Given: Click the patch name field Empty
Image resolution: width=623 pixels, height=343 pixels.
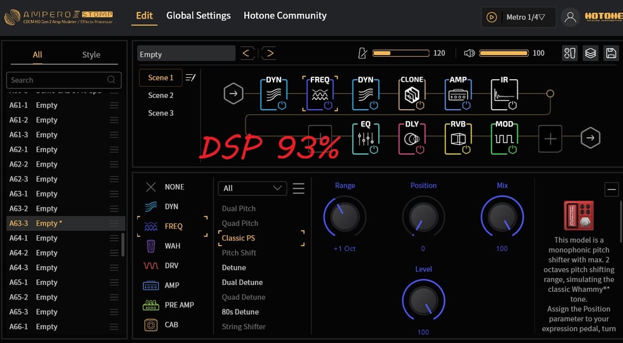Looking at the screenshot, I should click(x=186, y=53).
